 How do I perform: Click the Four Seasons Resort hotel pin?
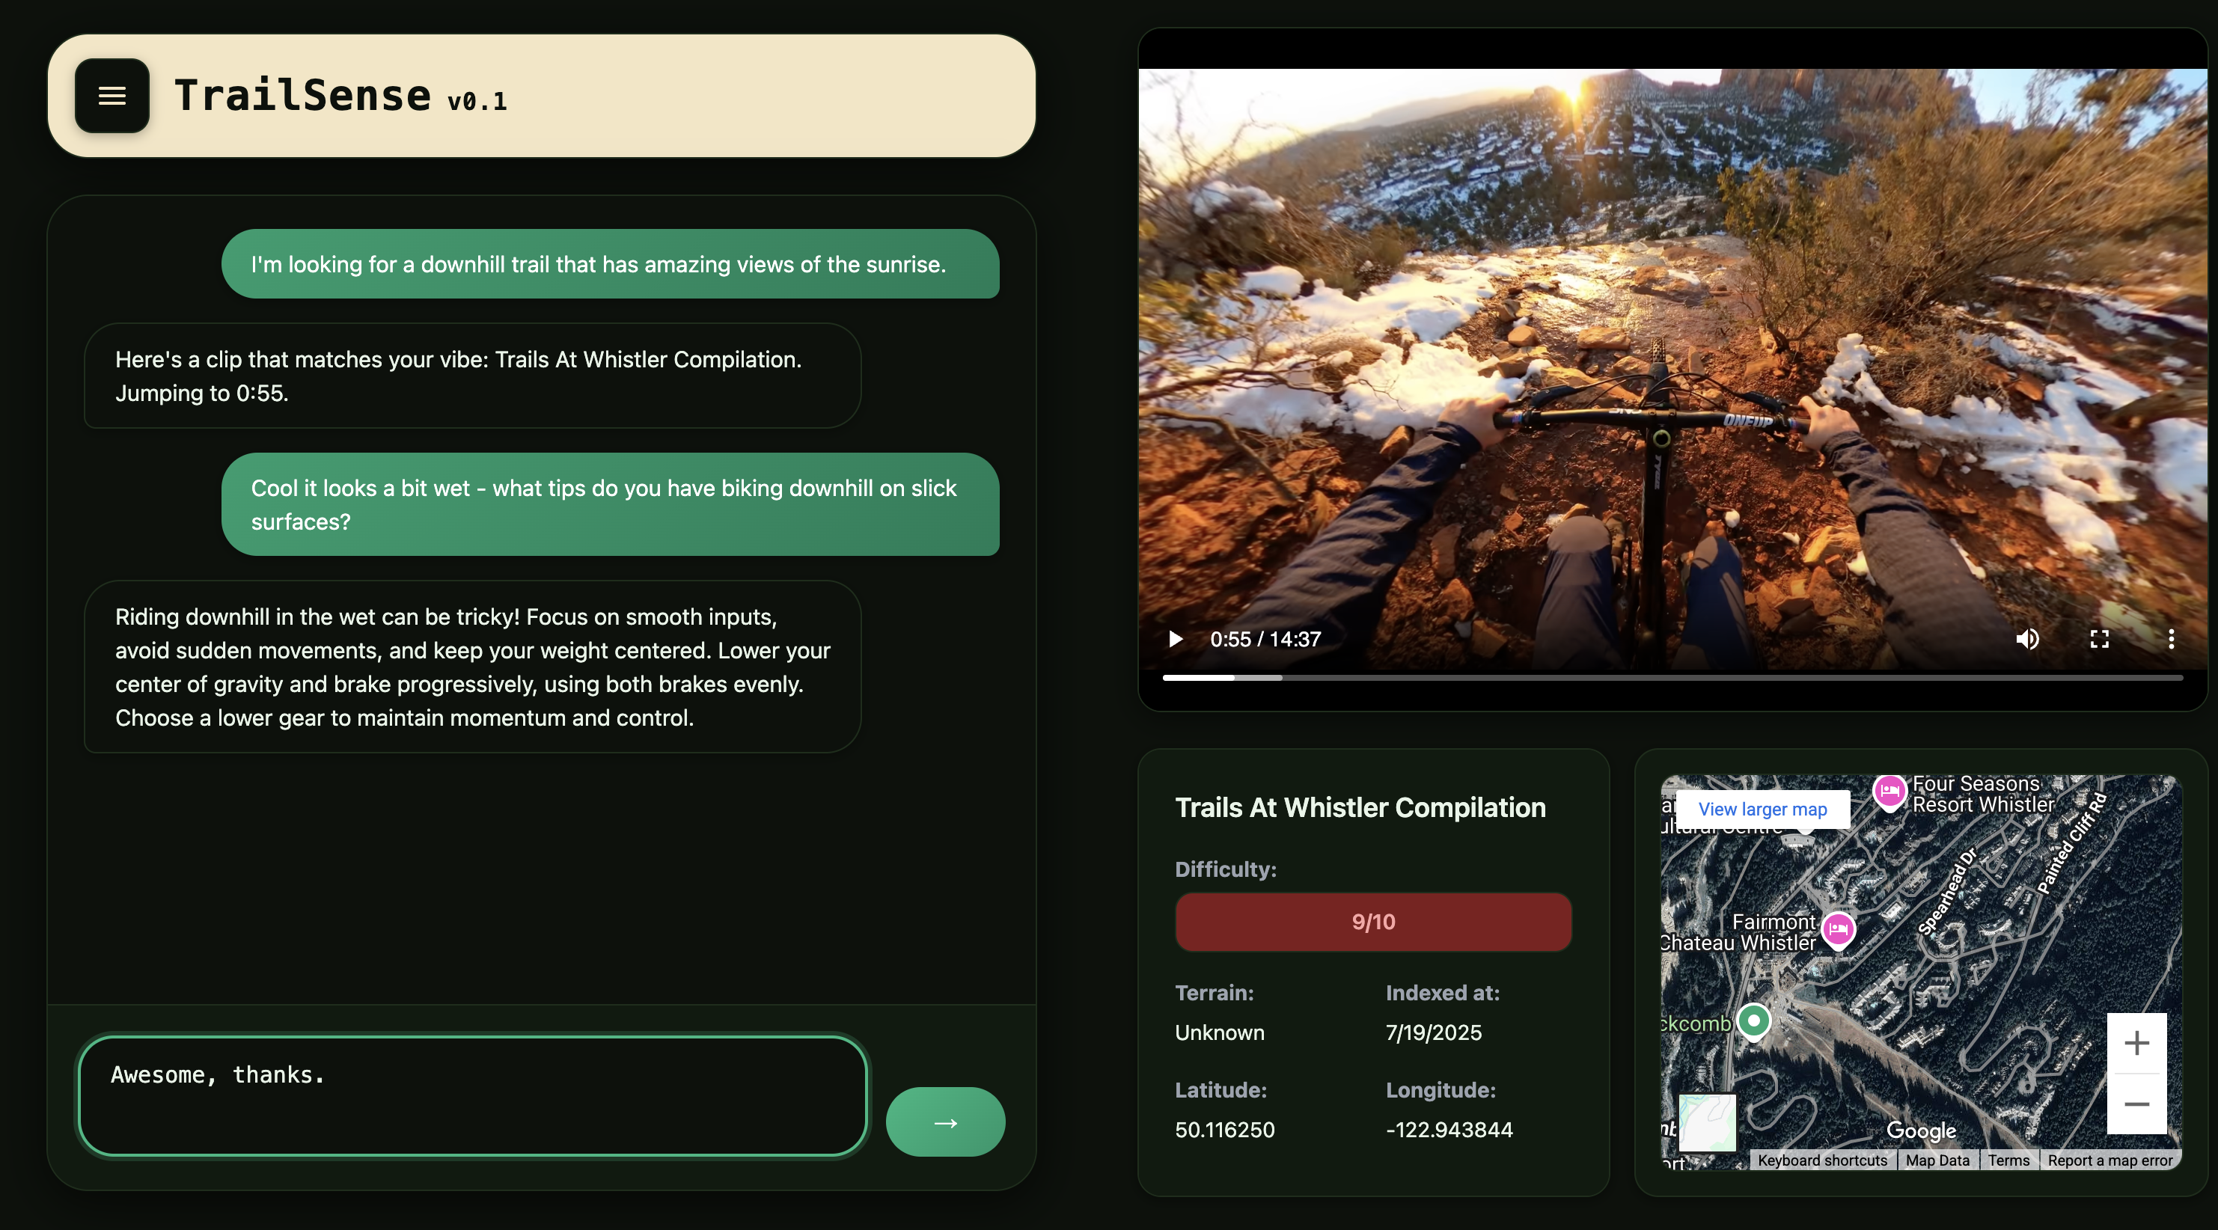tap(1889, 790)
